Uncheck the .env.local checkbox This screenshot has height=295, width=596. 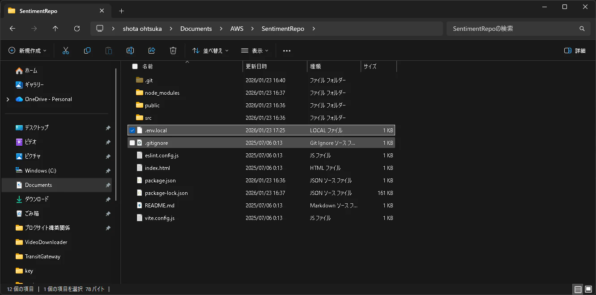pyautogui.click(x=132, y=131)
